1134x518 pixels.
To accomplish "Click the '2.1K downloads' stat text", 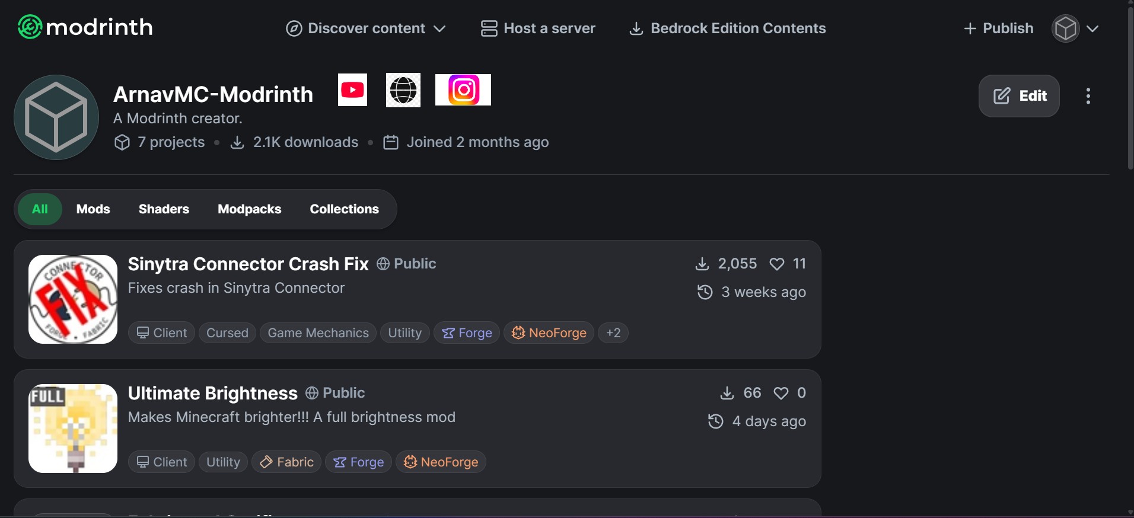I will click(x=306, y=142).
